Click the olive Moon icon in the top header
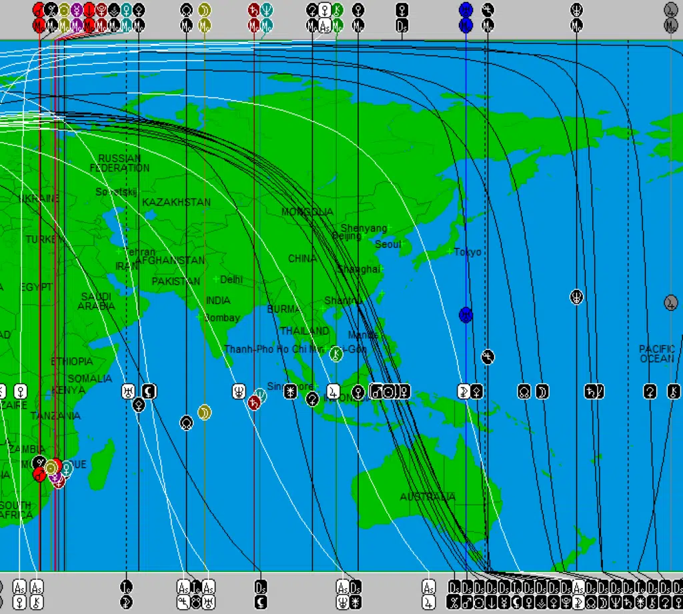 (204, 10)
